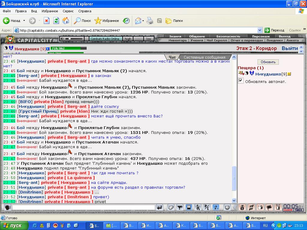This screenshot has height=230, width=307.
Task: Click the radio speaker mute icon
Action: point(62,39)
